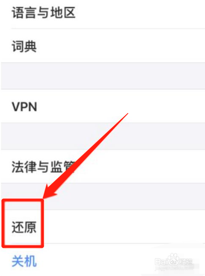Click the gray separator band above VPN
The height and width of the screenshot is (276, 205).
[103, 76]
